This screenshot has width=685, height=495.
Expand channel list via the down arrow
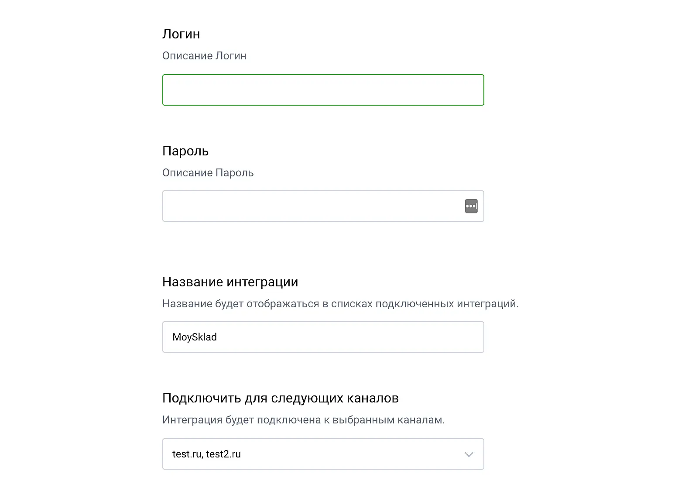coord(469,454)
